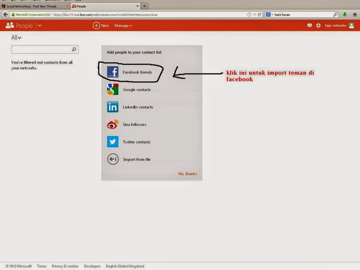
Task: Expand the All contacts filter dropdown
Action: click(x=16, y=38)
